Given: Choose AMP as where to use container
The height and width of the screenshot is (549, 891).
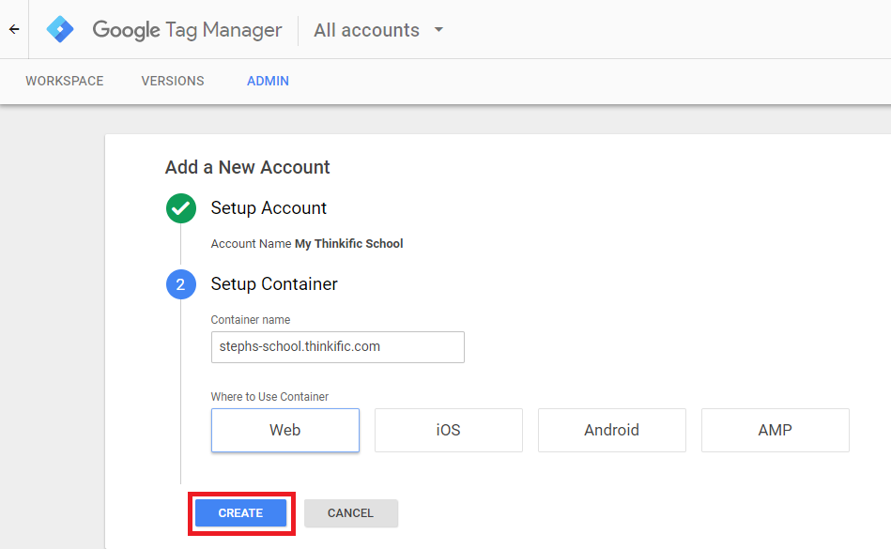Looking at the screenshot, I should pos(775,430).
